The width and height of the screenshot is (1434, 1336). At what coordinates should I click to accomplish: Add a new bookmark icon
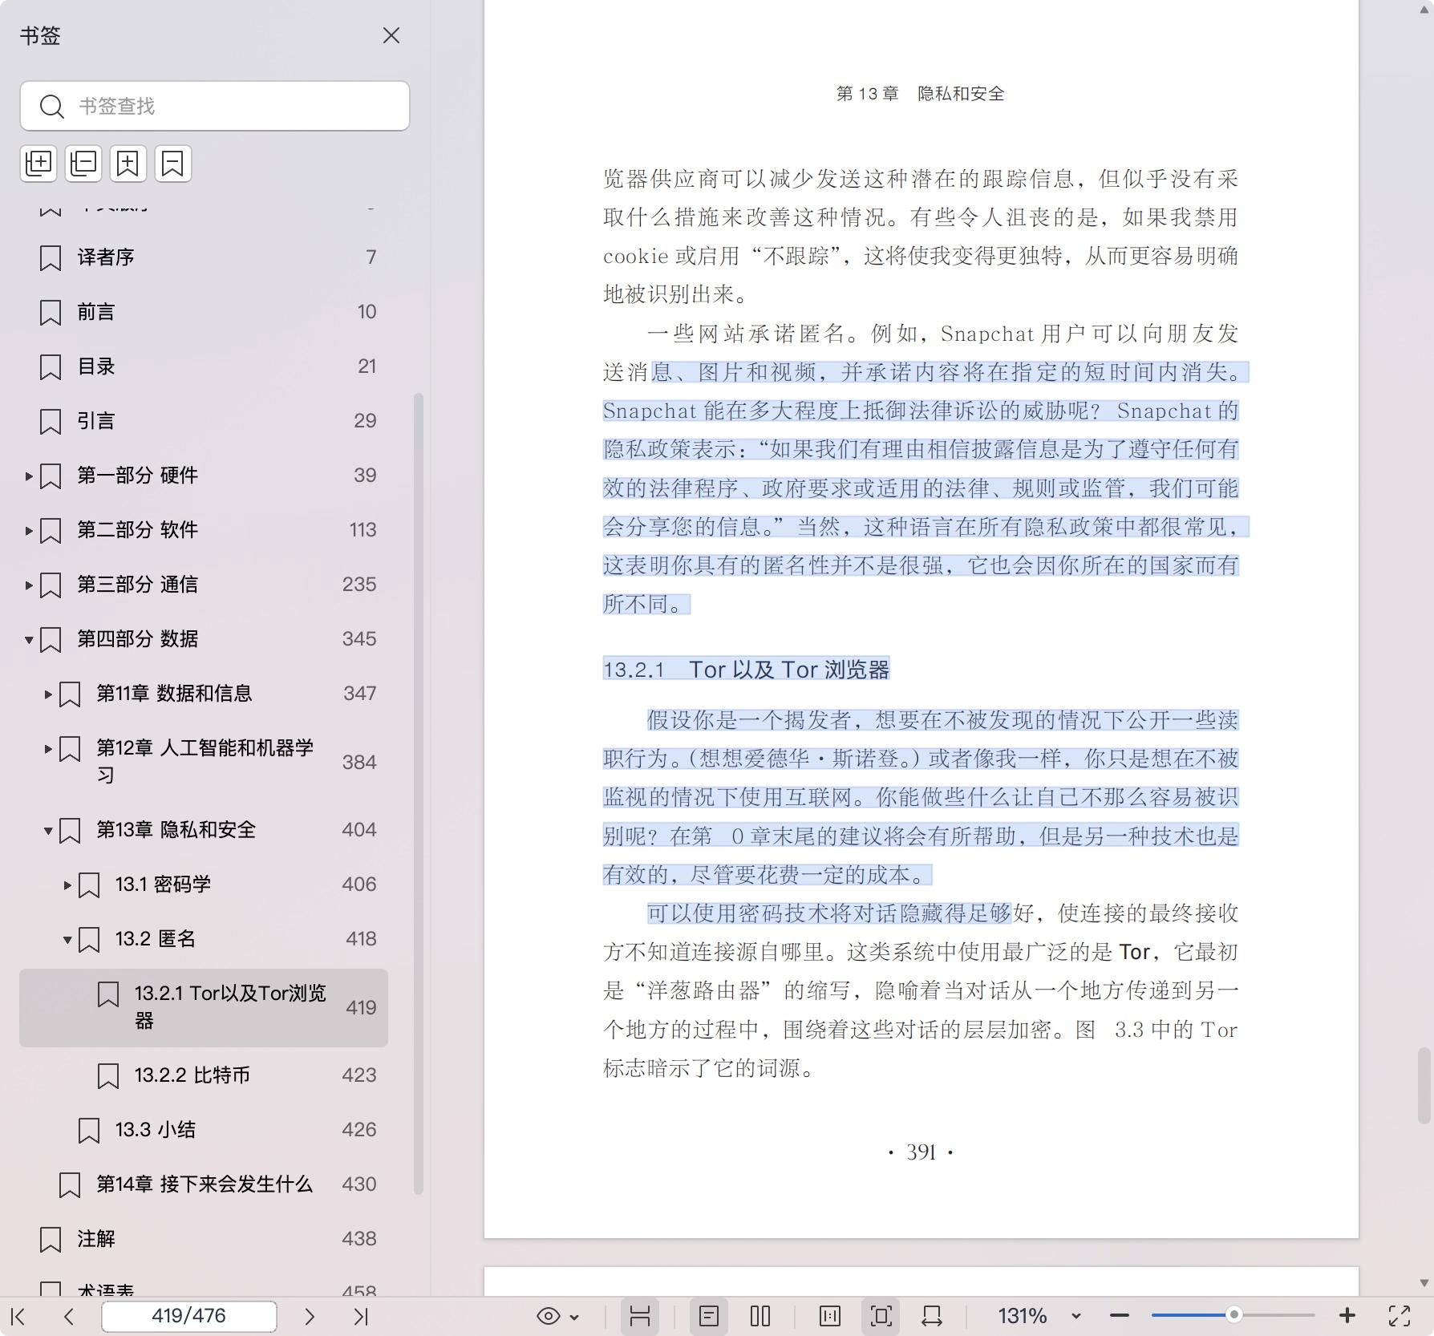point(128,164)
